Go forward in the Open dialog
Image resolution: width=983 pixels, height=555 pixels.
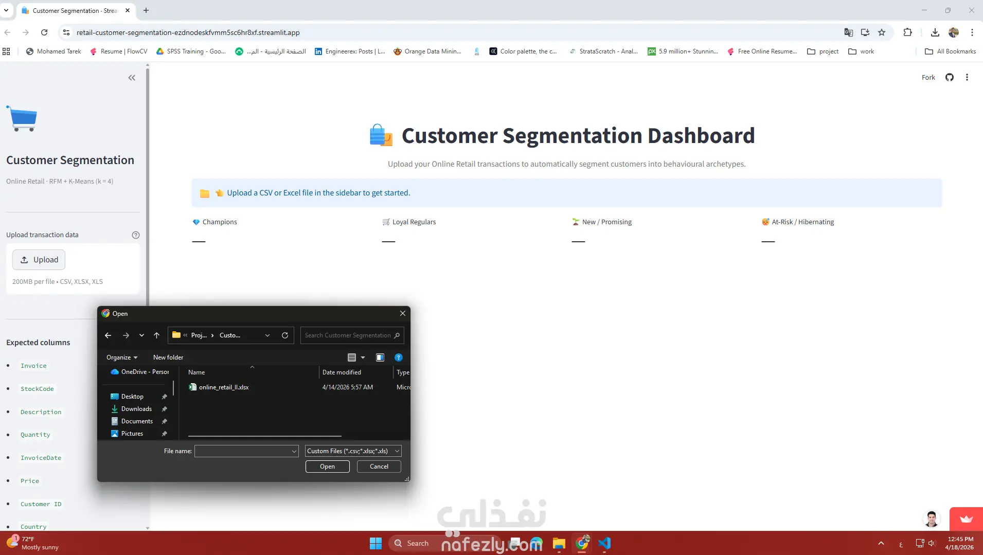[x=126, y=335]
